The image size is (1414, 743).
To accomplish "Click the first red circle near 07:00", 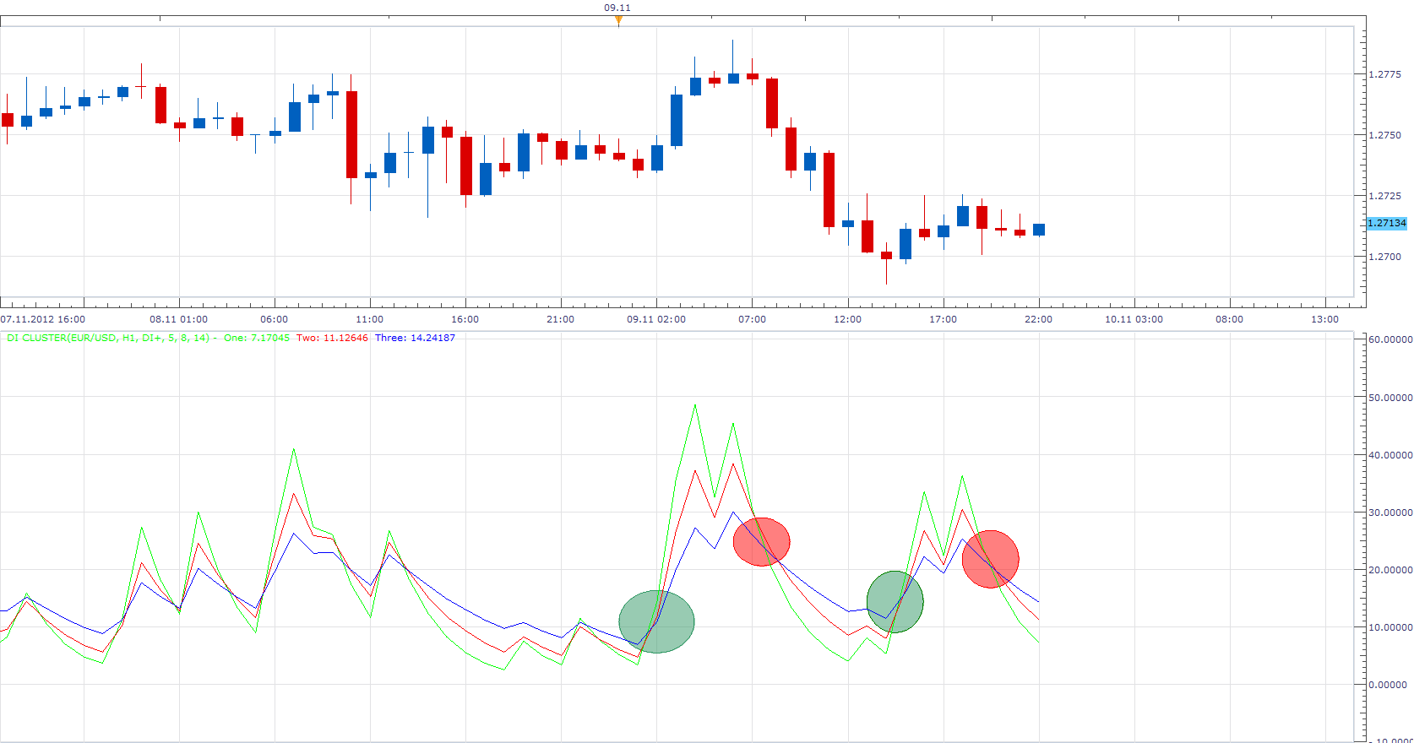I will click(x=761, y=542).
